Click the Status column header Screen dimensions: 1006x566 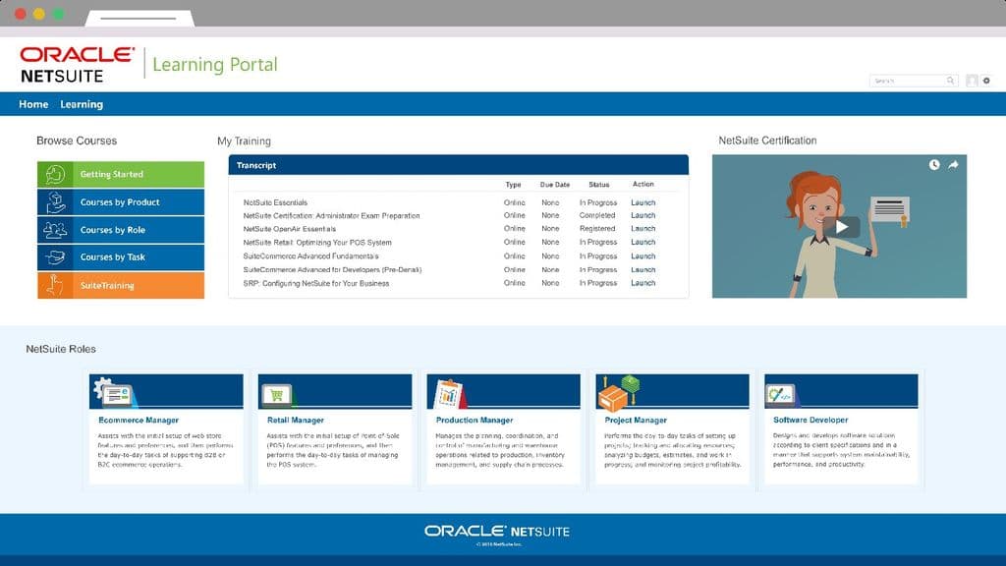pyautogui.click(x=598, y=185)
